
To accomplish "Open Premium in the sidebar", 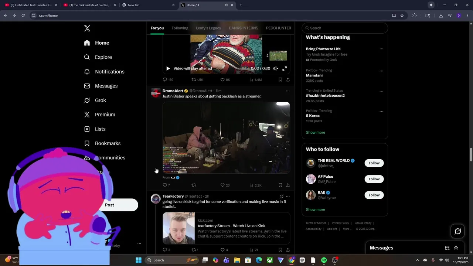I will pyautogui.click(x=99, y=115).
